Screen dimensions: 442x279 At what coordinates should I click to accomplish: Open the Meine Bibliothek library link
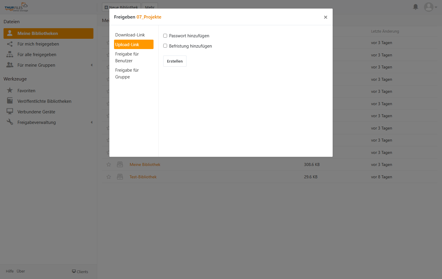145,164
